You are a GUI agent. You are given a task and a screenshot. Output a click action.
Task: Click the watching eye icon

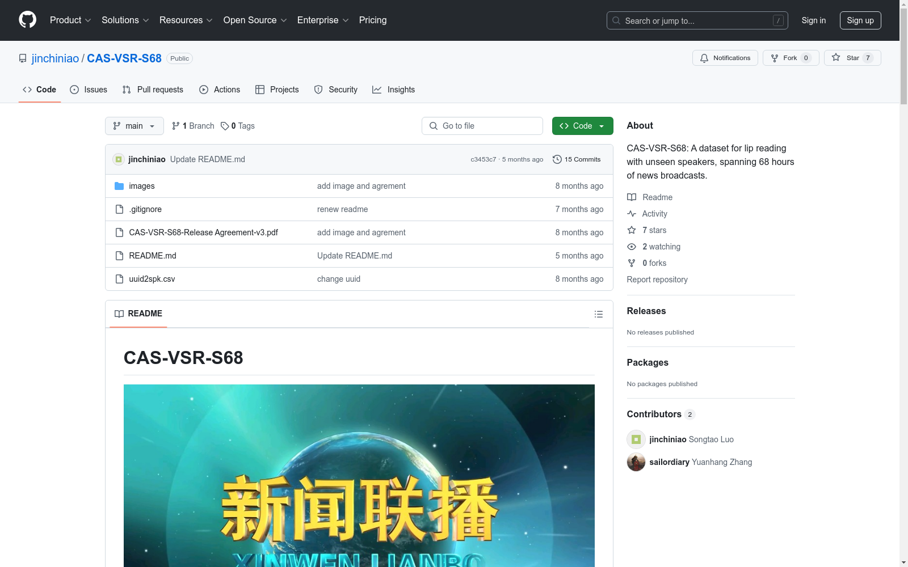click(631, 247)
